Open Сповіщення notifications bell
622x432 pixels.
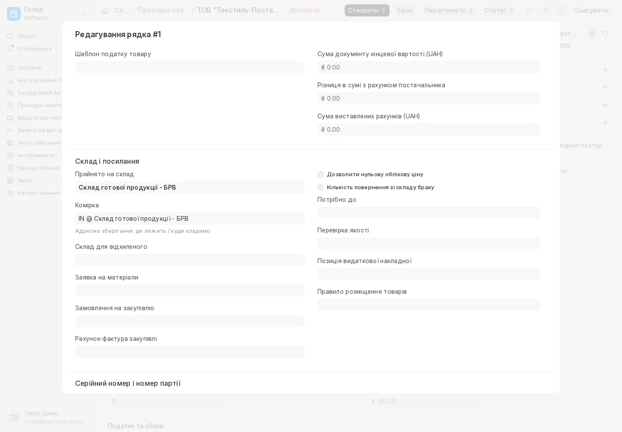10,48
